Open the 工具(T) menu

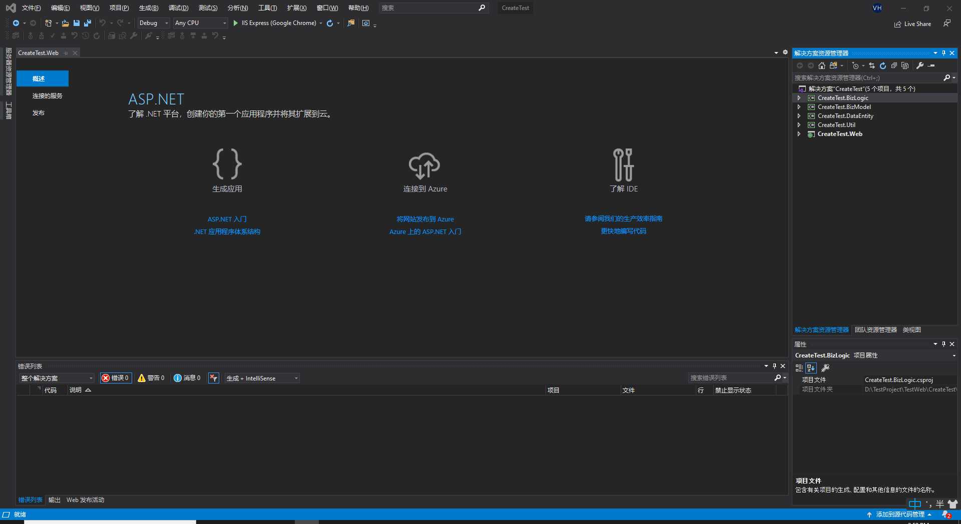coord(267,8)
